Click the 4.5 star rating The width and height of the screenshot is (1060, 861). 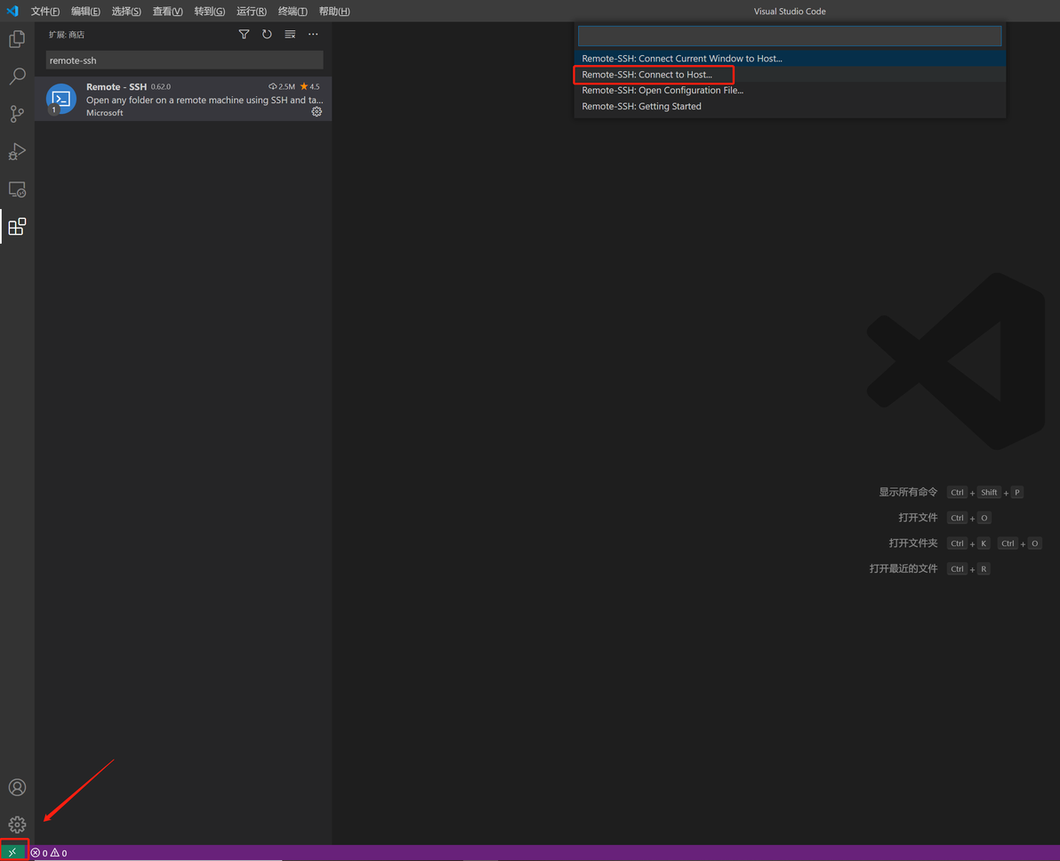click(310, 86)
